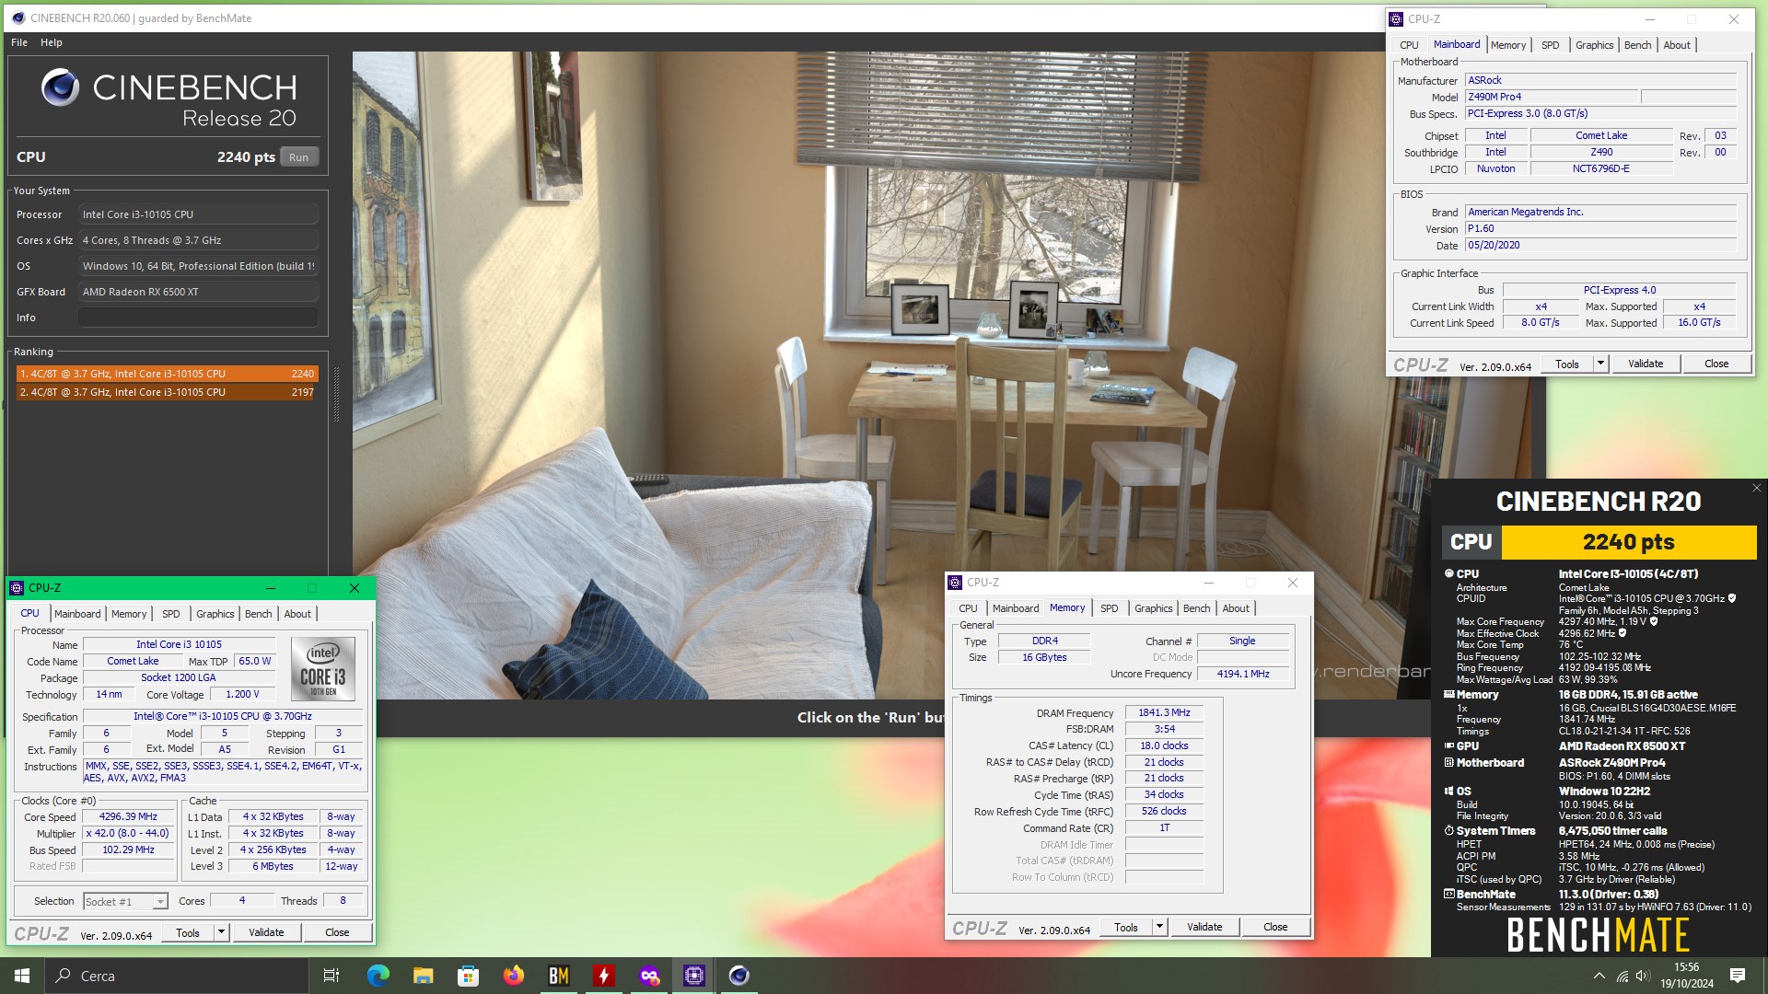The height and width of the screenshot is (994, 1768).
Task: Click the CPU-Z title bar icon in the green CPU window
Action: point(17,588)
